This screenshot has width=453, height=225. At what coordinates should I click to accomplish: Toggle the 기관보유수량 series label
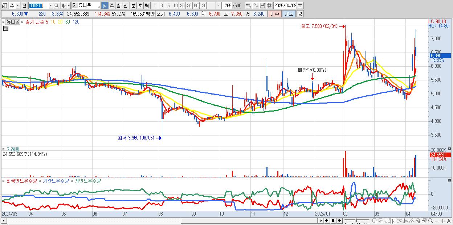56,180
